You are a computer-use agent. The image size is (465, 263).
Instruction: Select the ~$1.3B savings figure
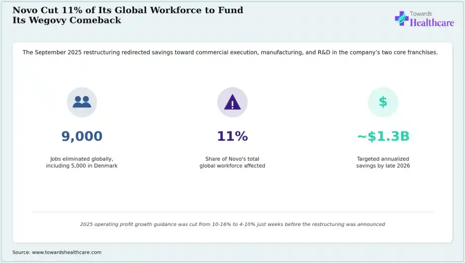(x=383, y=136)
